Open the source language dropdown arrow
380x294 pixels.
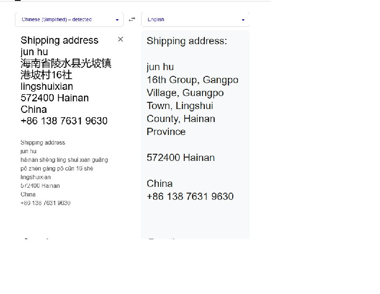click(x=117, y=20)
